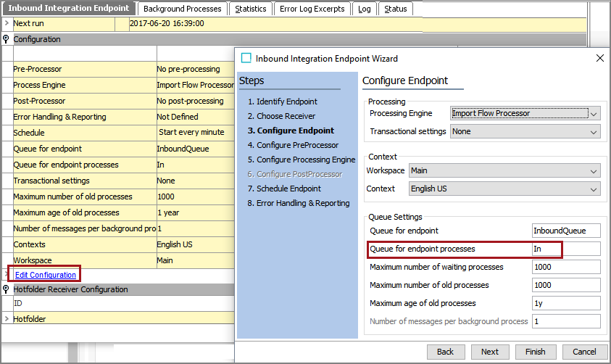
Task: Open the Workspace dropdown
Action: point(504,170)
